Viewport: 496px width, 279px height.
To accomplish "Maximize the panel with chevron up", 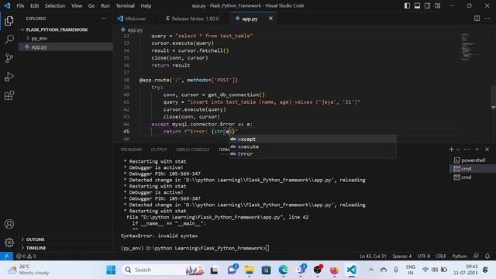I will pyautogui.click(x=477, y=149).
